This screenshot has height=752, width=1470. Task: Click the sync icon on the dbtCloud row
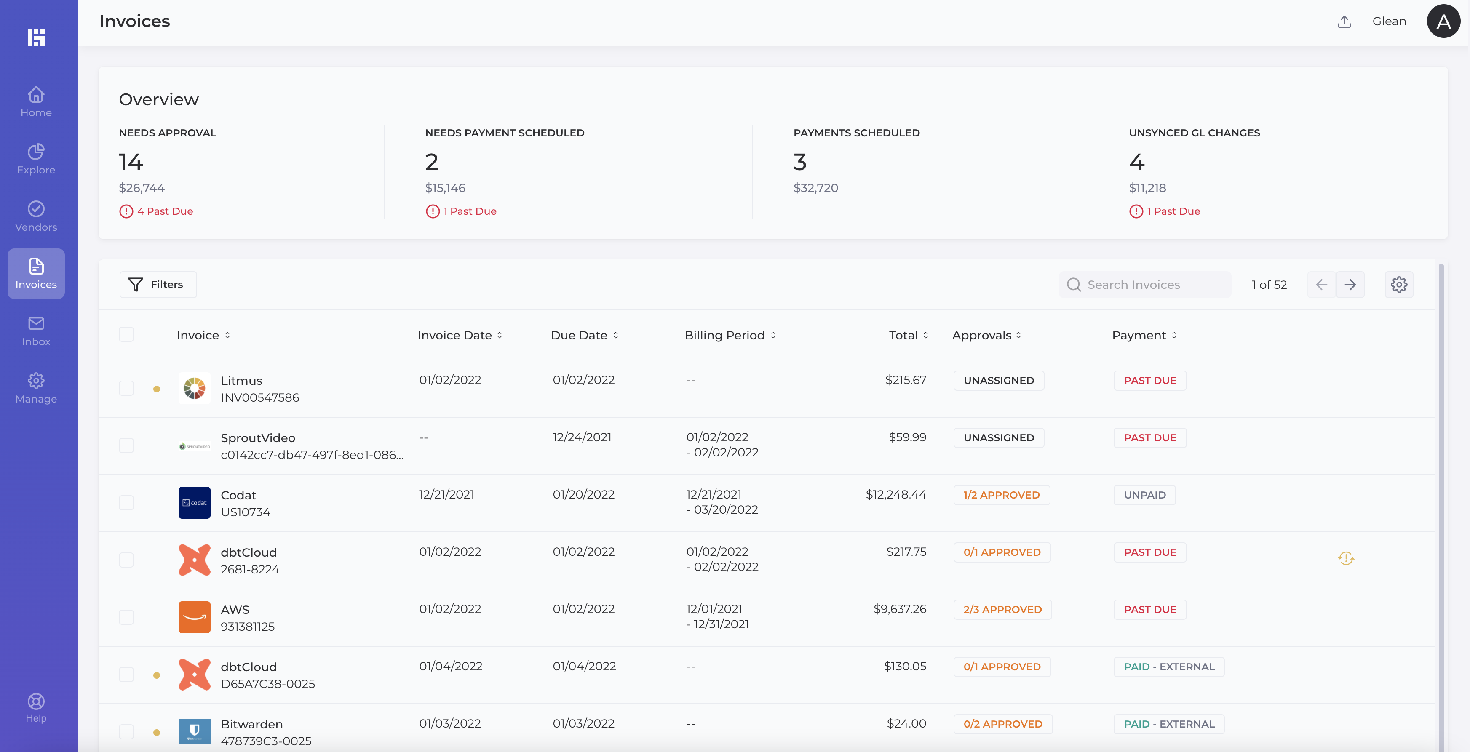coord(1346,559)
